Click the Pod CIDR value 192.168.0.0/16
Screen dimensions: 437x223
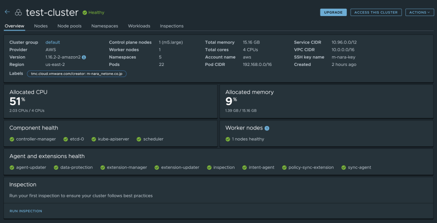(x=257, y=64)
